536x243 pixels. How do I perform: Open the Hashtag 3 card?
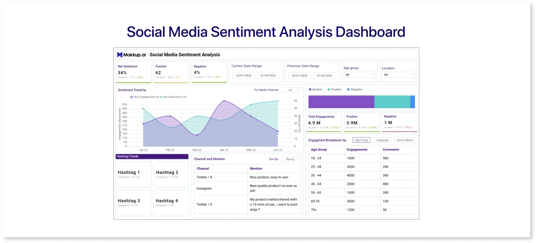click(133, 203)
